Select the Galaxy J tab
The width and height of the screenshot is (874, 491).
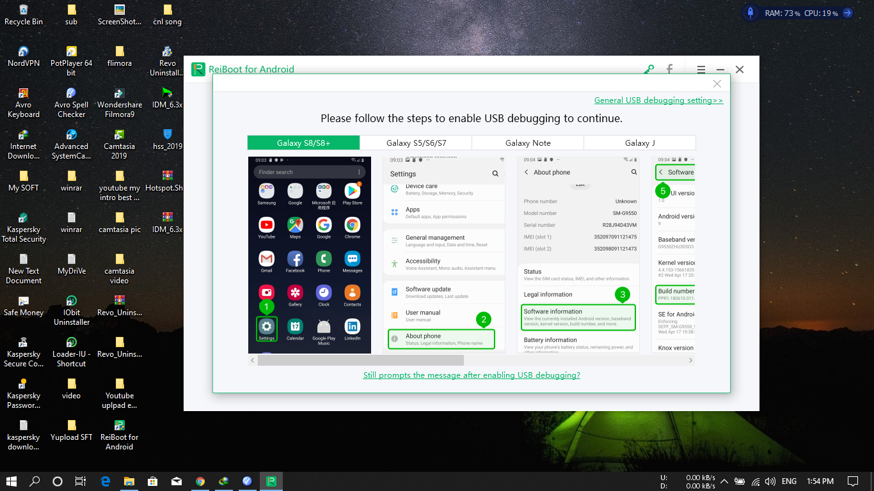[640, 143]
